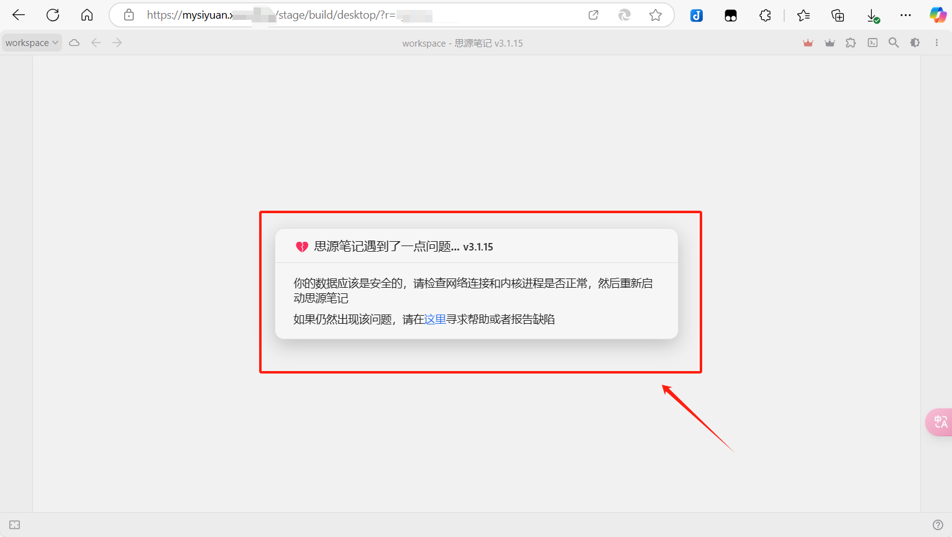Click the Edge icon in the address bar

point(625,15)
